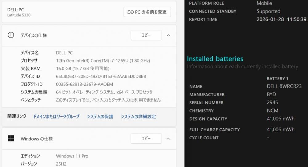
Task: Click この PC の名前を変更 button
Action: point(147,12)
